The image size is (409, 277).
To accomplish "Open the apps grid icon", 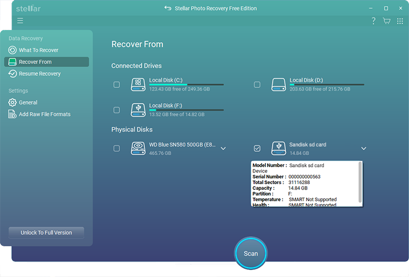I will (x=400, y=21).
